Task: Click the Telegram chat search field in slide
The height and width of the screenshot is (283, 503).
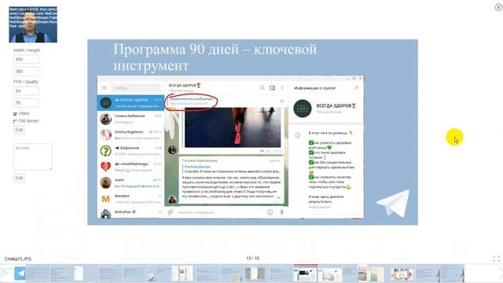Action: click(136, 87)
